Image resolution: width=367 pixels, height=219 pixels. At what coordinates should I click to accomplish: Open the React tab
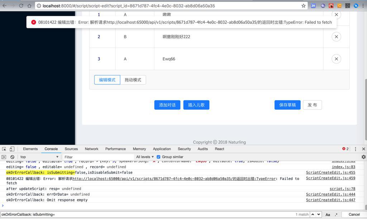click(x=219, y=149)
